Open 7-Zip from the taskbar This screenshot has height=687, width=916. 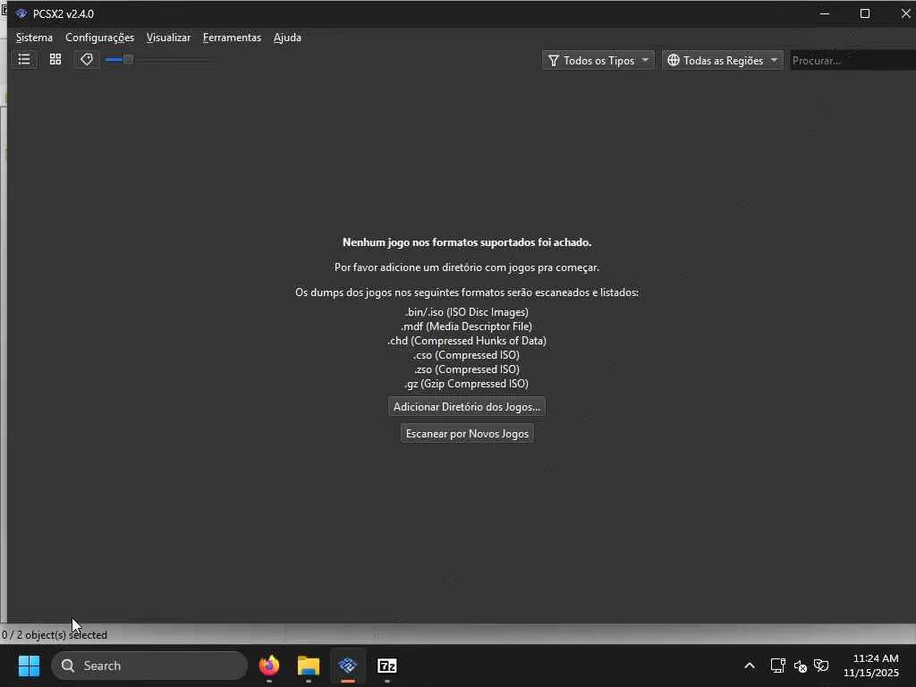(387, 666)
